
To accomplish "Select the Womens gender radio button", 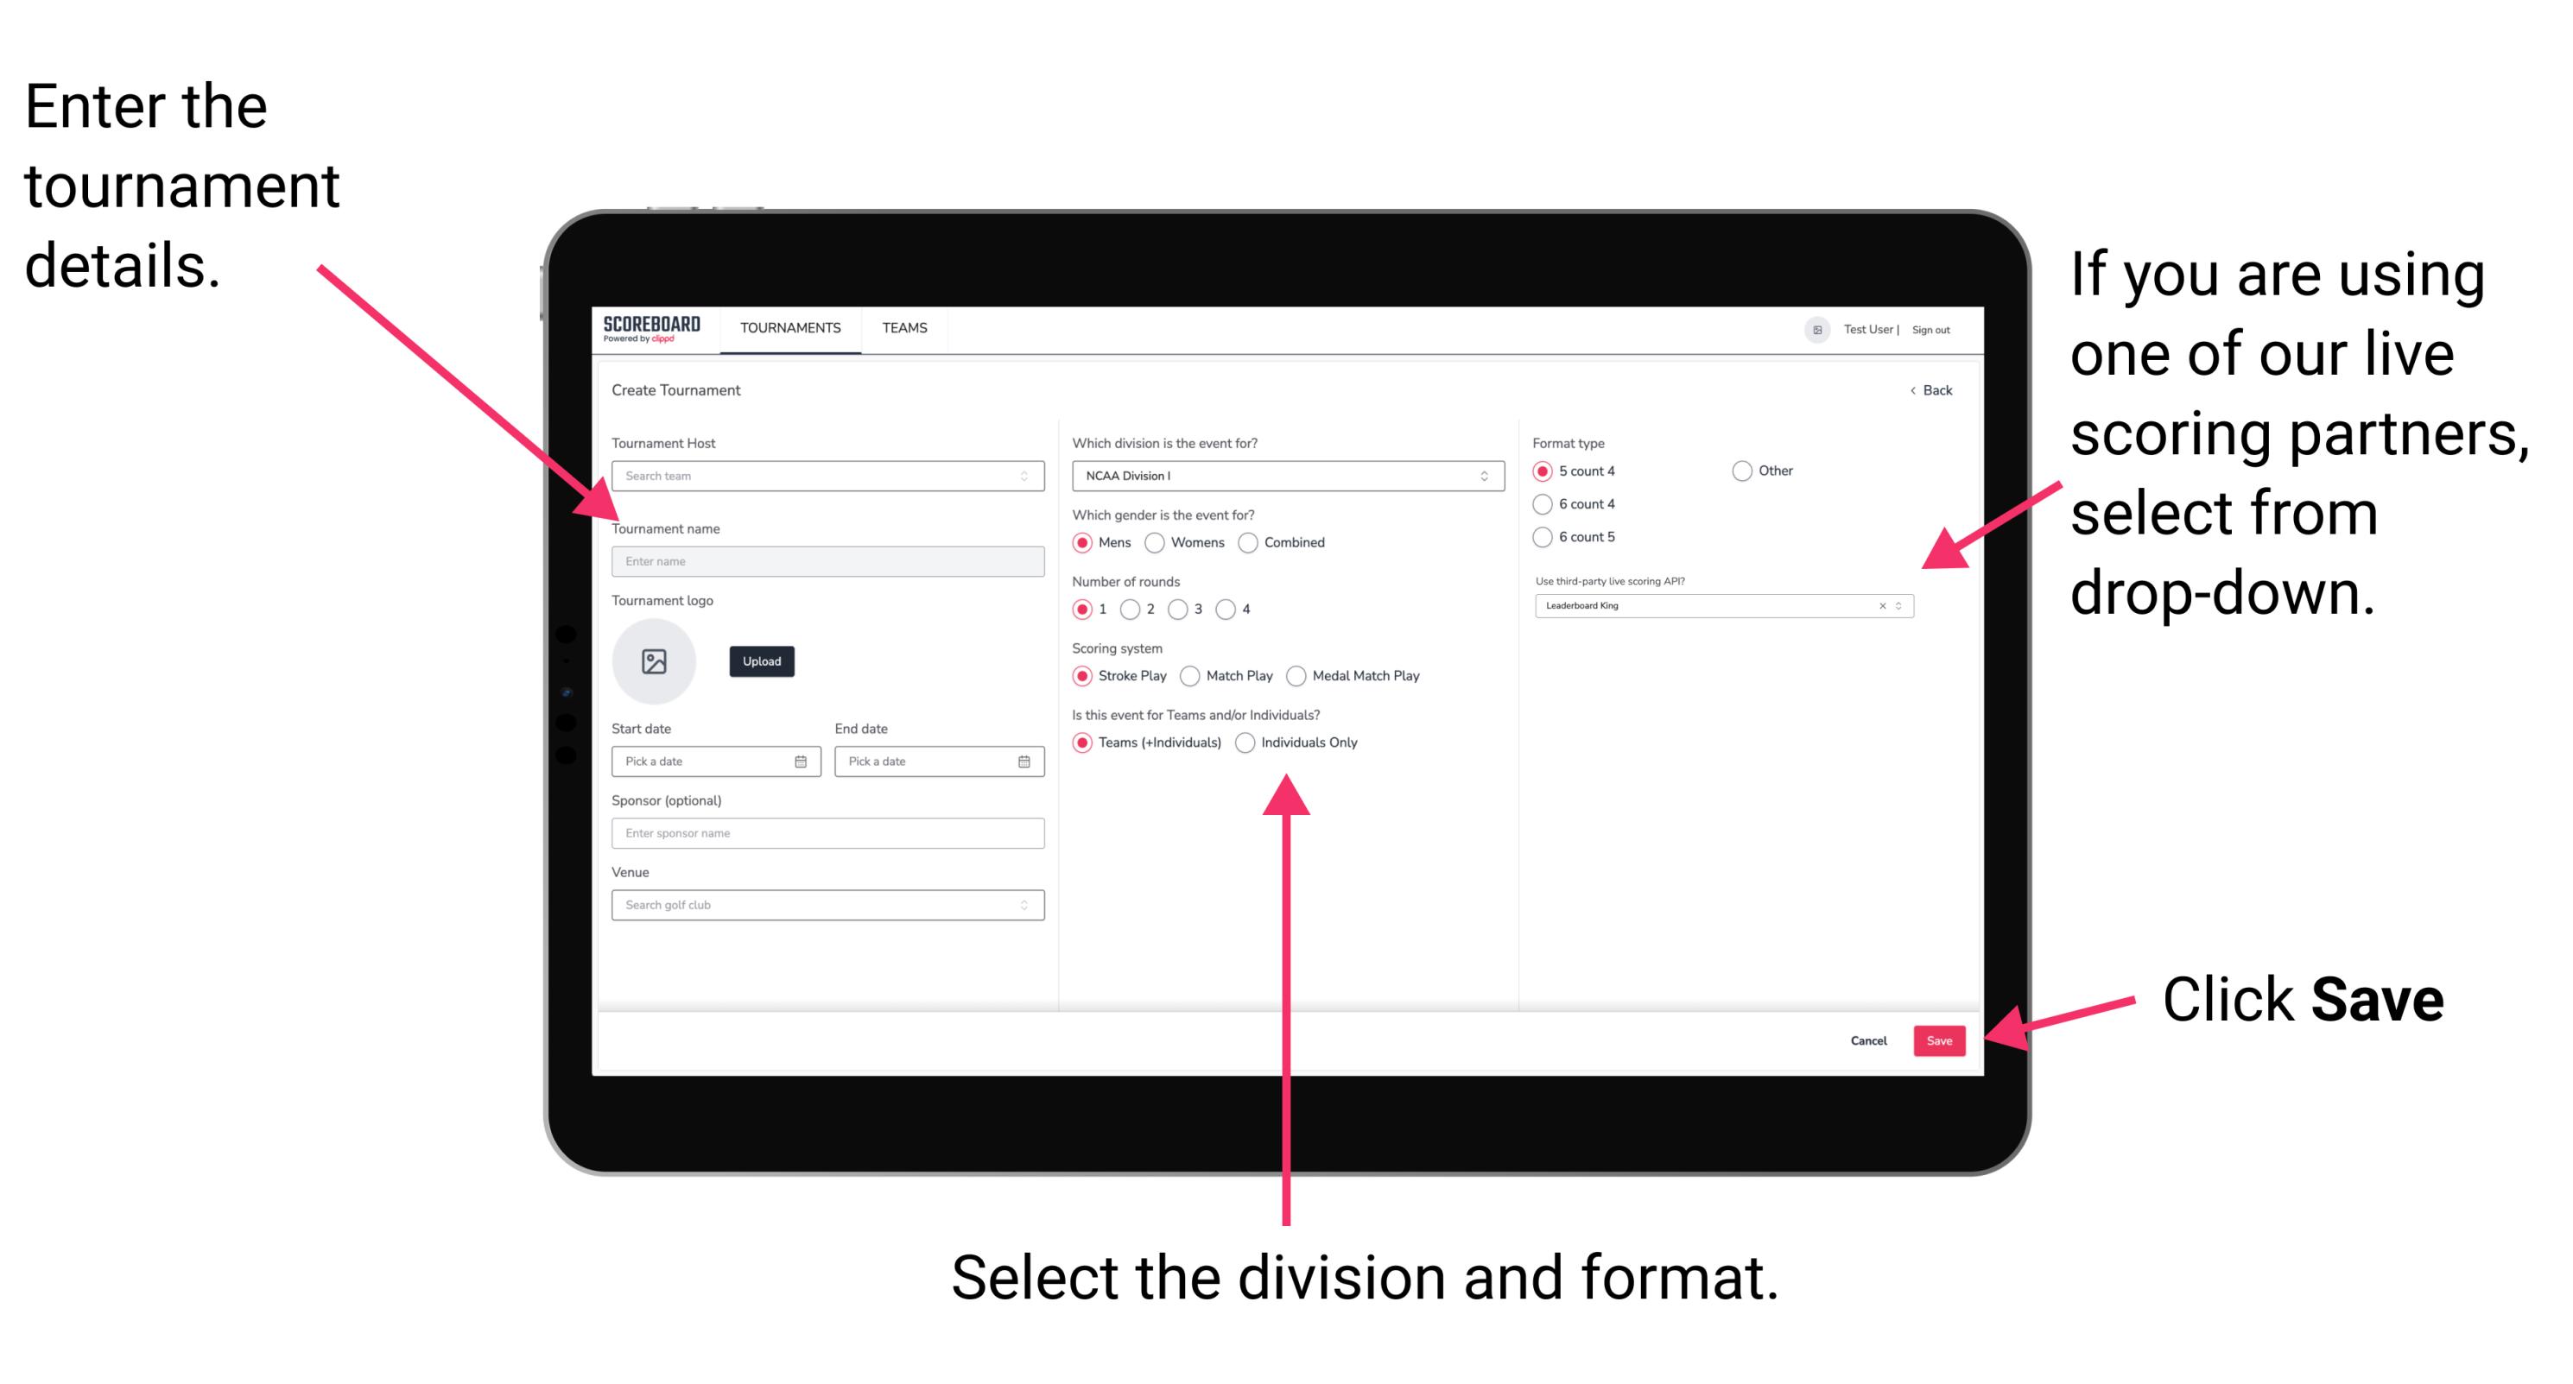I will click(x=1156, y=544).
